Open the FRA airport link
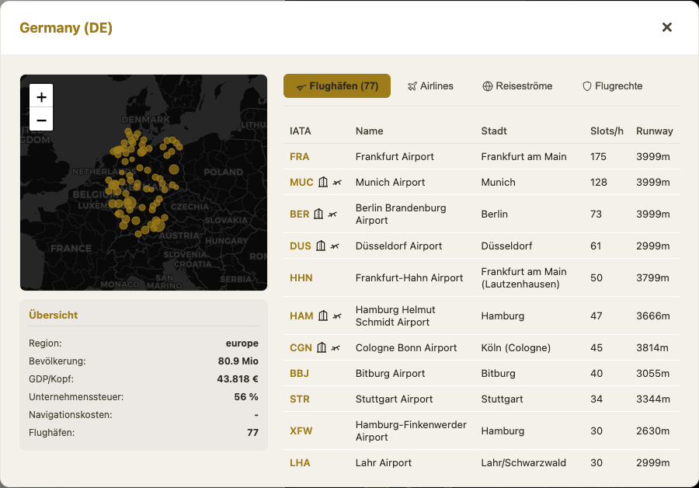This screenshot has width=699, height=488. 300,156
